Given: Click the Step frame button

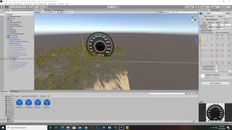Looking at the screenshot, I should tap(117, 7).
